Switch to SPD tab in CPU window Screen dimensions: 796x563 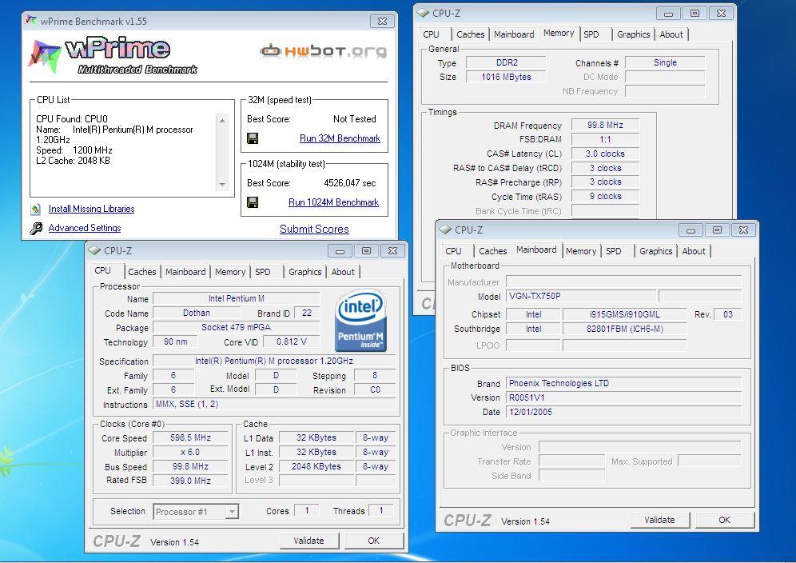tap(262, 272)
